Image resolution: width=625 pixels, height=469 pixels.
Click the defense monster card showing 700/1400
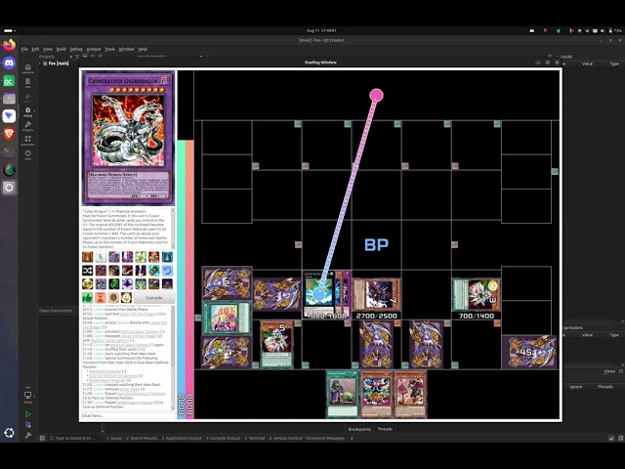point(477,294)
